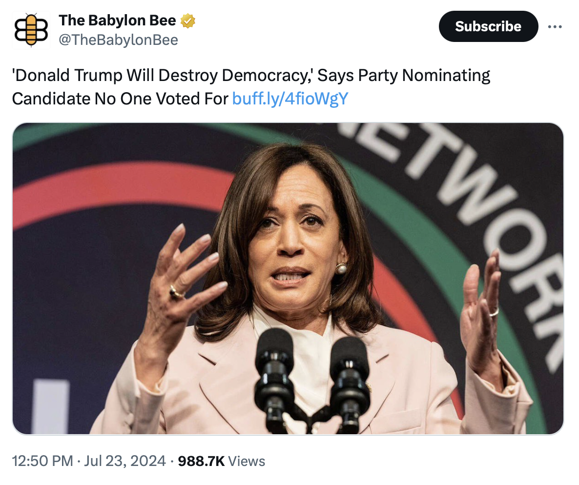Click the Views label beside the count
Screen dimensions: 579x485
[x=247, y=461]
